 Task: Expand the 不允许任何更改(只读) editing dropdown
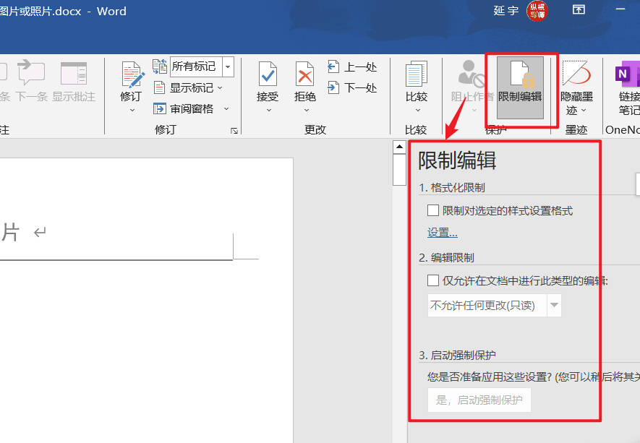[553, 304]
